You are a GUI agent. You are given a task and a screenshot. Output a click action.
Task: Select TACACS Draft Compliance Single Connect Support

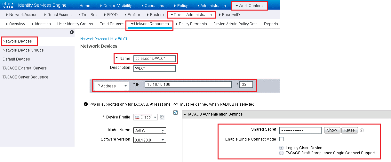pos(282,153)
